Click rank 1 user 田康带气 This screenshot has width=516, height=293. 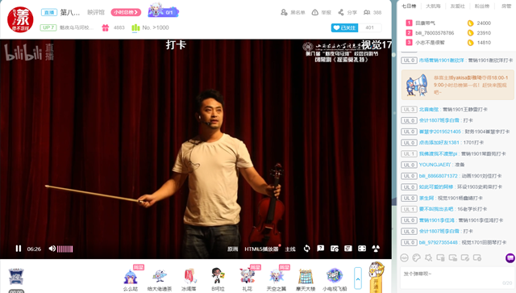pyautogui.click(x=425, y=23)
